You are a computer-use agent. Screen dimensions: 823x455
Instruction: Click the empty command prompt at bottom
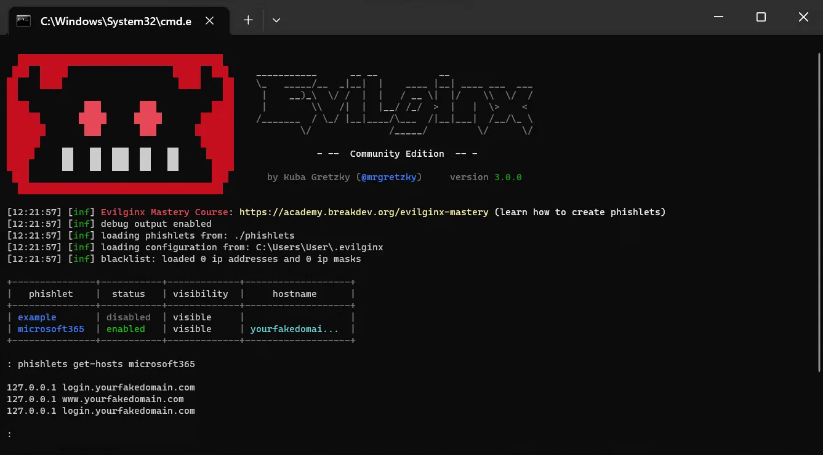[x=10, y=434]
